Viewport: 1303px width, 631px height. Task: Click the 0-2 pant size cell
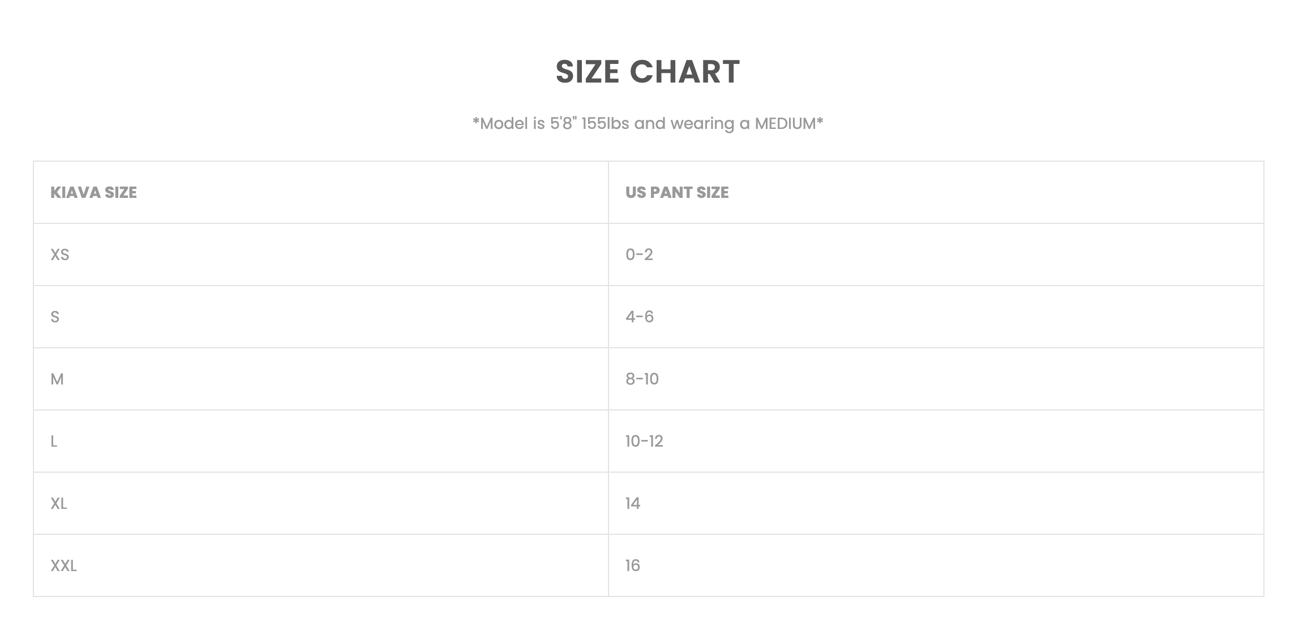click(639, 254)
